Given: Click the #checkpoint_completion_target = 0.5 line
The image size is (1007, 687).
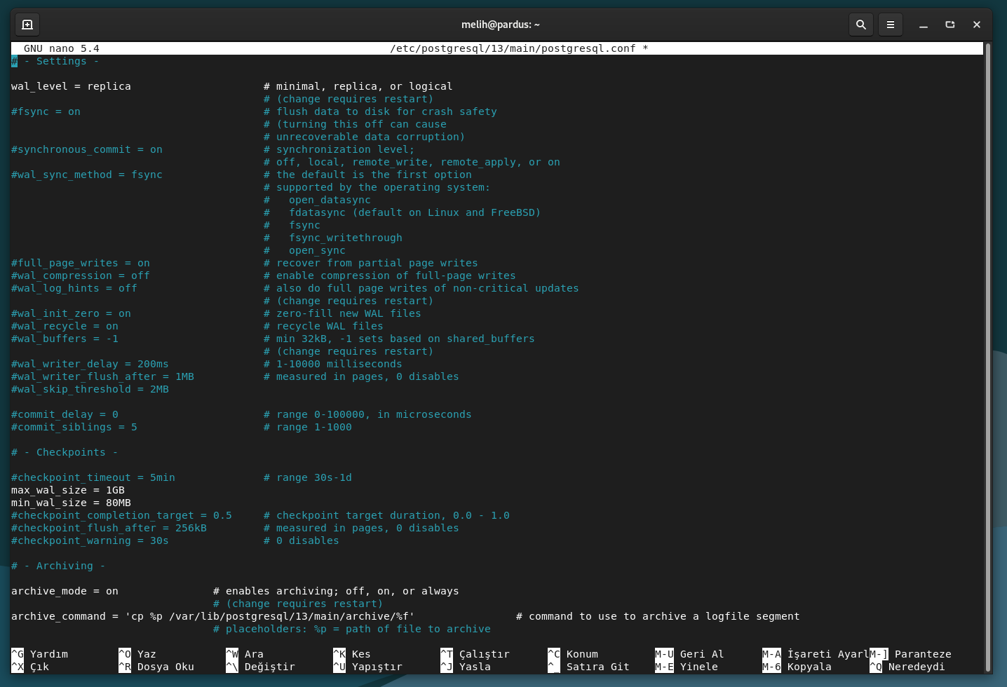Looking at the screenshot, I should pos(121,515).
